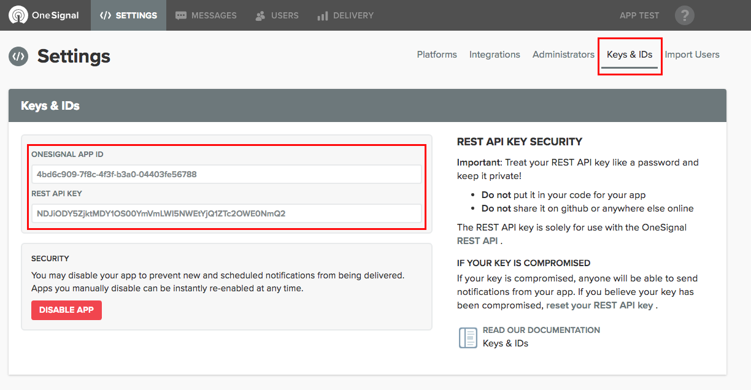The image size is (751, 390).
Task: Follow the REST API link
Action: click(x=477, y=241)
